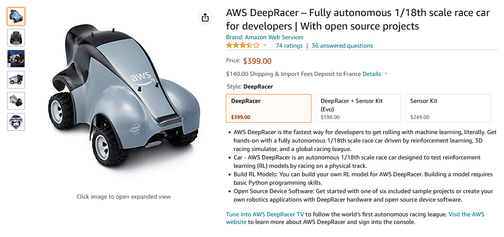Open the DeepRacer league logo thumbnail
The height and width of the screenshot is (237, 504).
pos(16,122)
